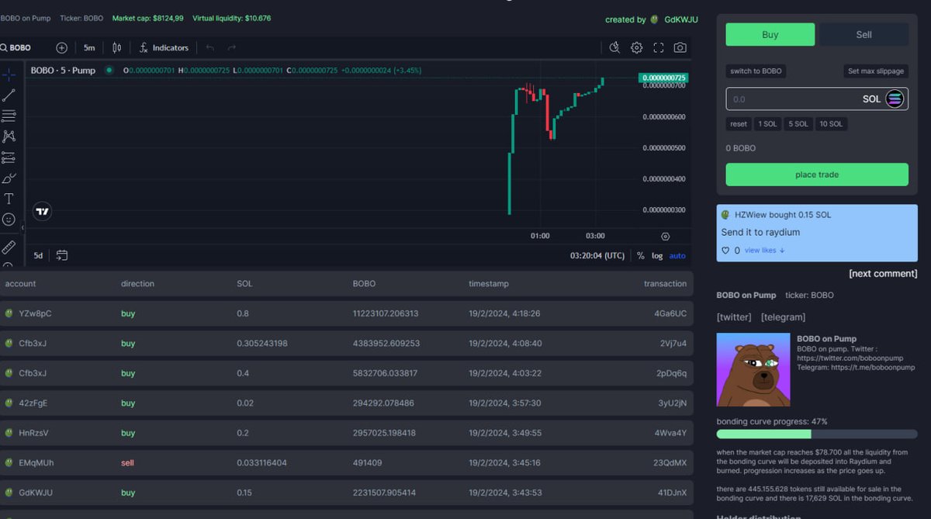Focus the SOL amount input field
Viewport: 931px width, 519px height.
[817, 99]
